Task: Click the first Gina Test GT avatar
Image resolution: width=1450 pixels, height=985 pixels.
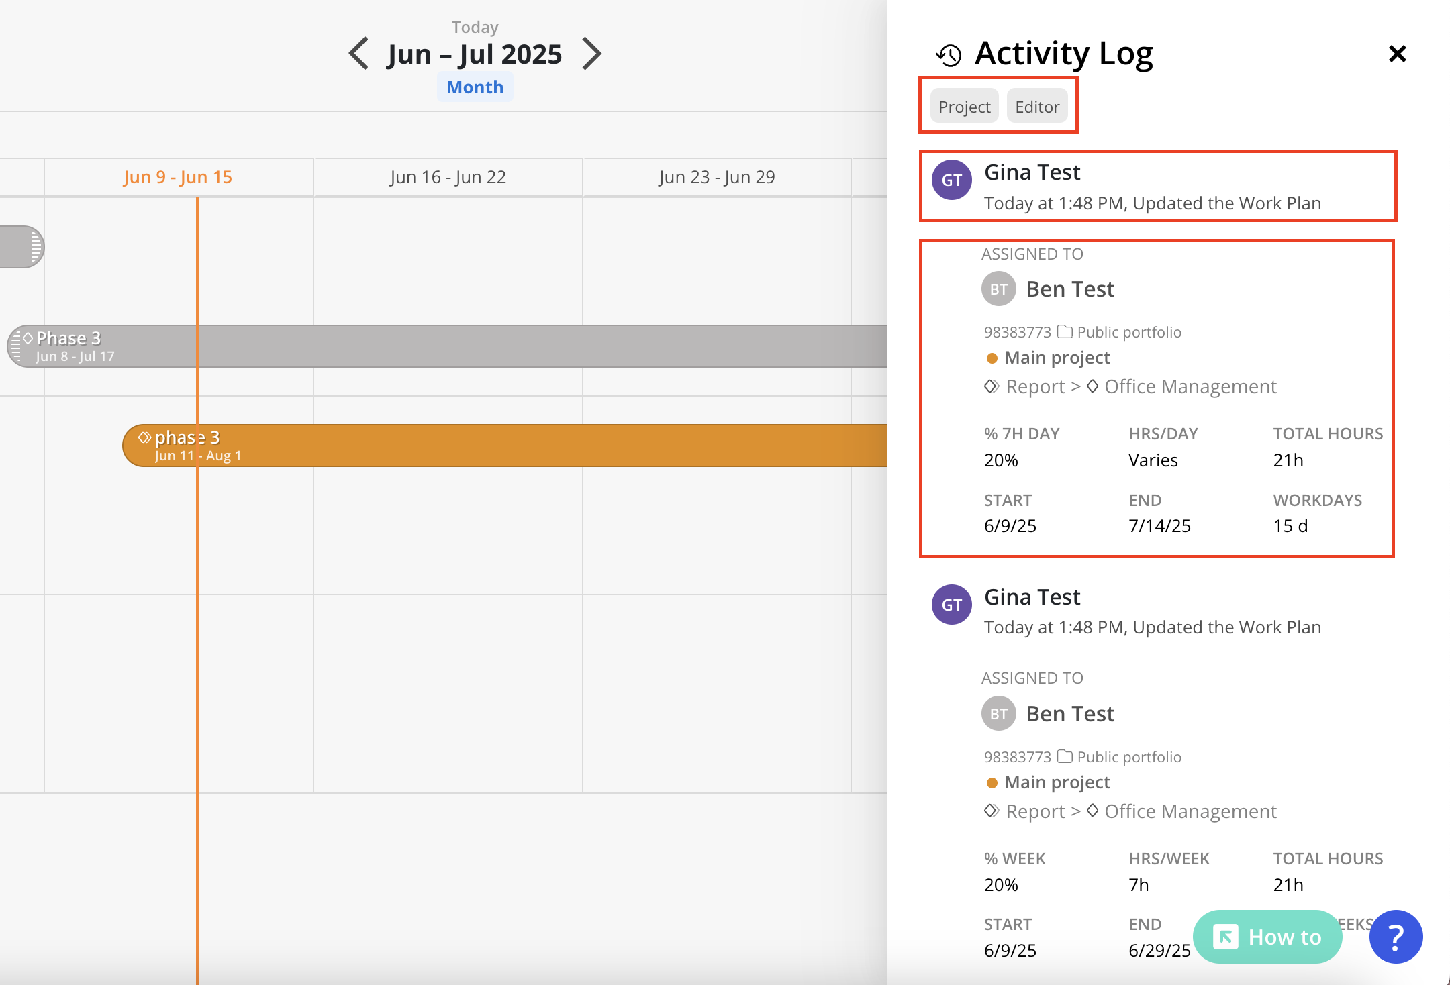Action: point(951,180)
